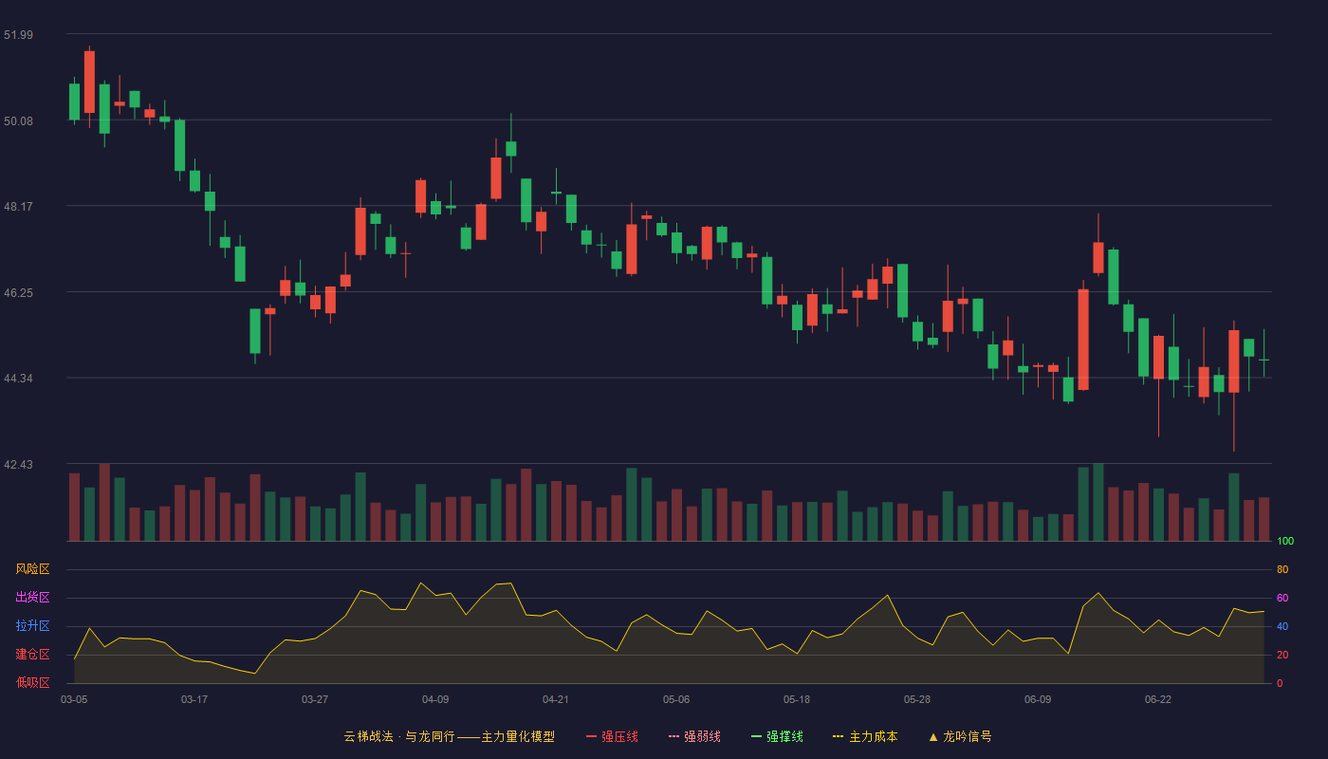Screen dimensions: 1328x759
Task: Click the 42.43 price axis label
Action: coord(18,465)
